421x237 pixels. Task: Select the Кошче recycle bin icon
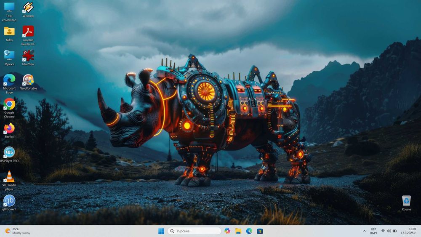(x=406, y=203)
